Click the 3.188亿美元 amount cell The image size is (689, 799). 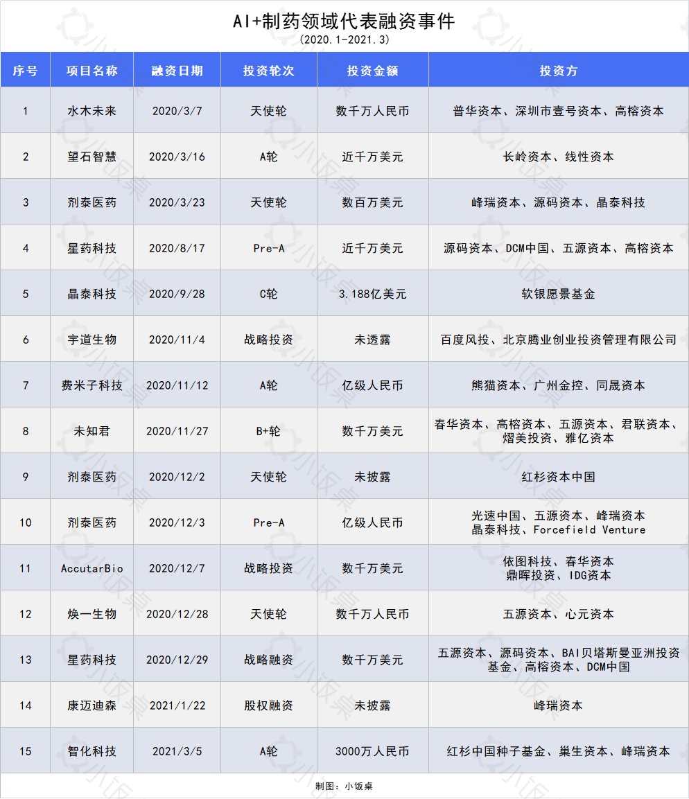(x=372, y=292)
